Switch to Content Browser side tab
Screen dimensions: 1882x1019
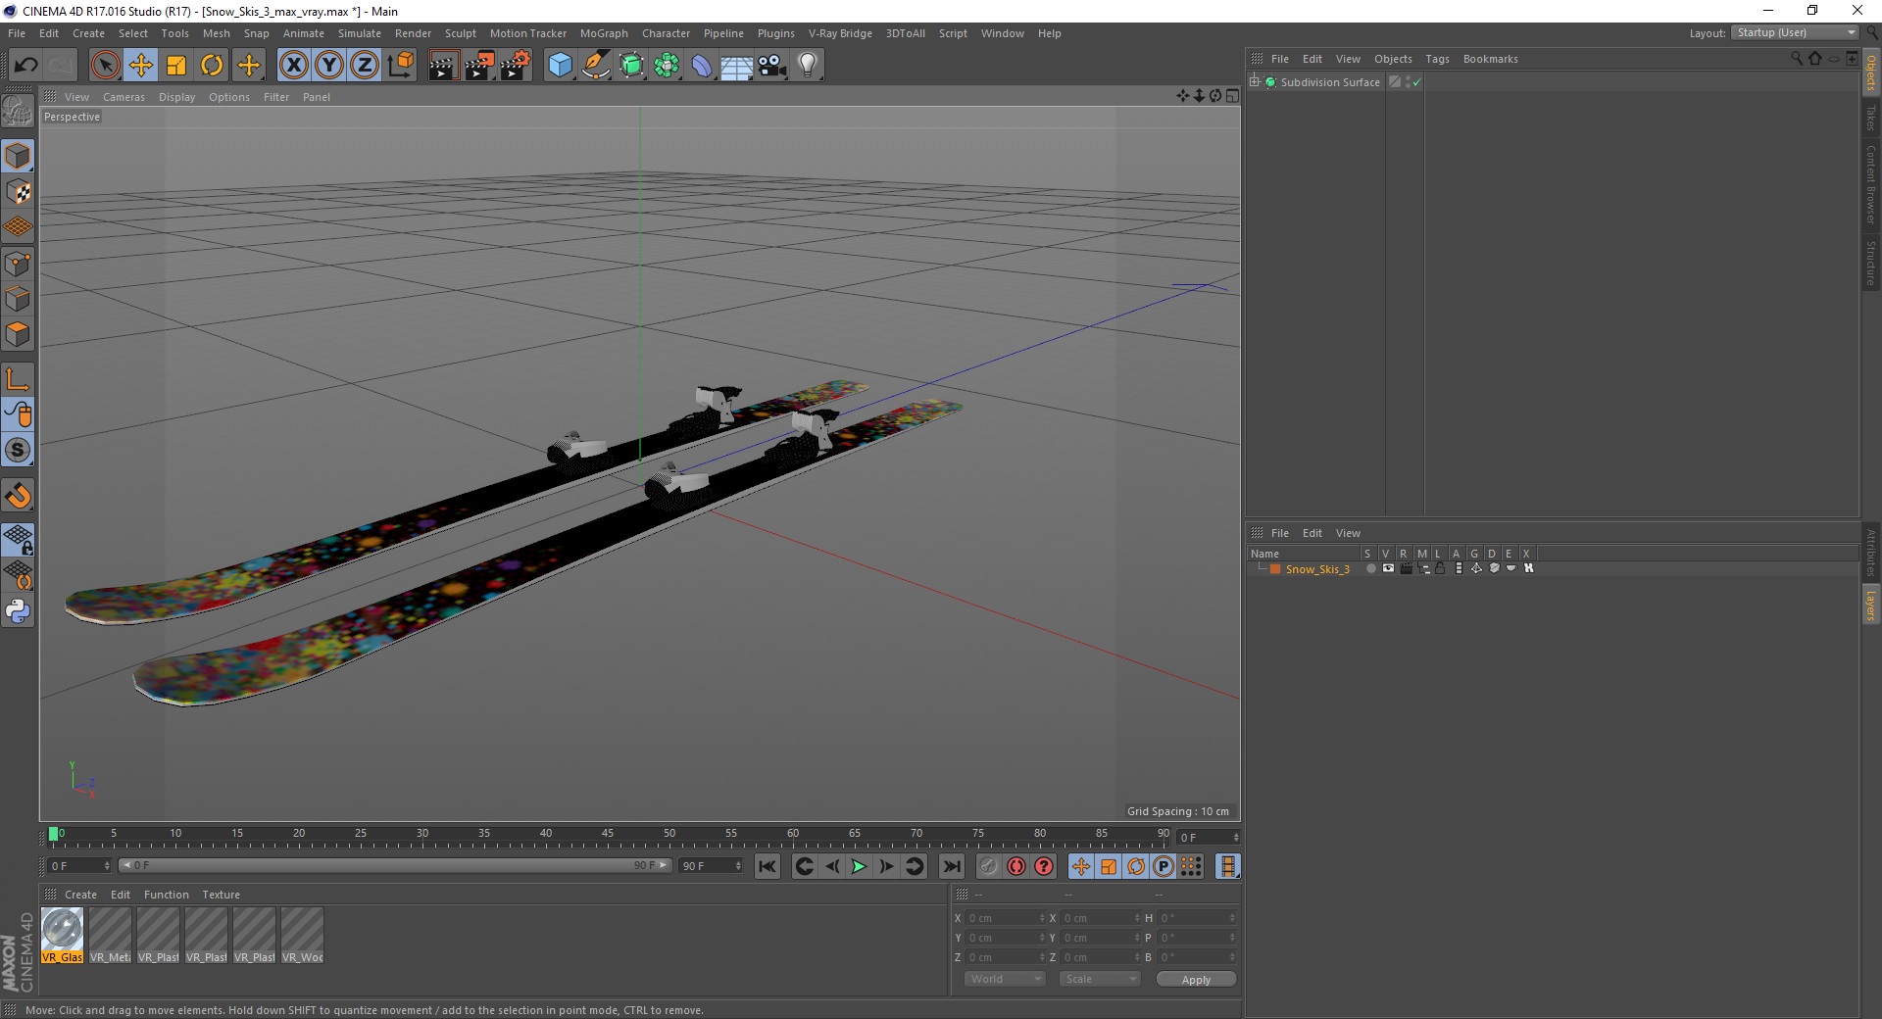click(1871, 184)
